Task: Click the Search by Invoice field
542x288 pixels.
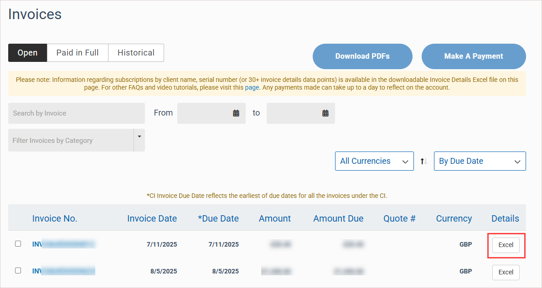Action: [x=77, y=113]
